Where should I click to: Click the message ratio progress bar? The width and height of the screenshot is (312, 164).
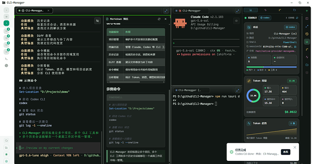271,67
